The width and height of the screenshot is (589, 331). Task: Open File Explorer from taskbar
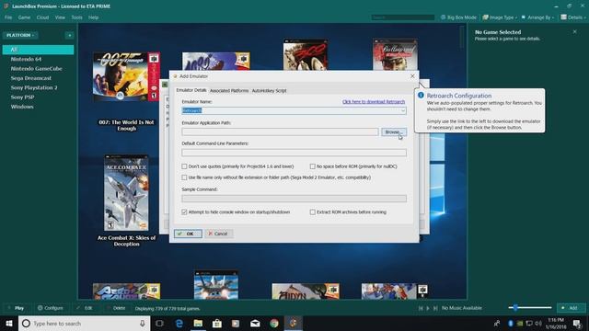point(199,323)
